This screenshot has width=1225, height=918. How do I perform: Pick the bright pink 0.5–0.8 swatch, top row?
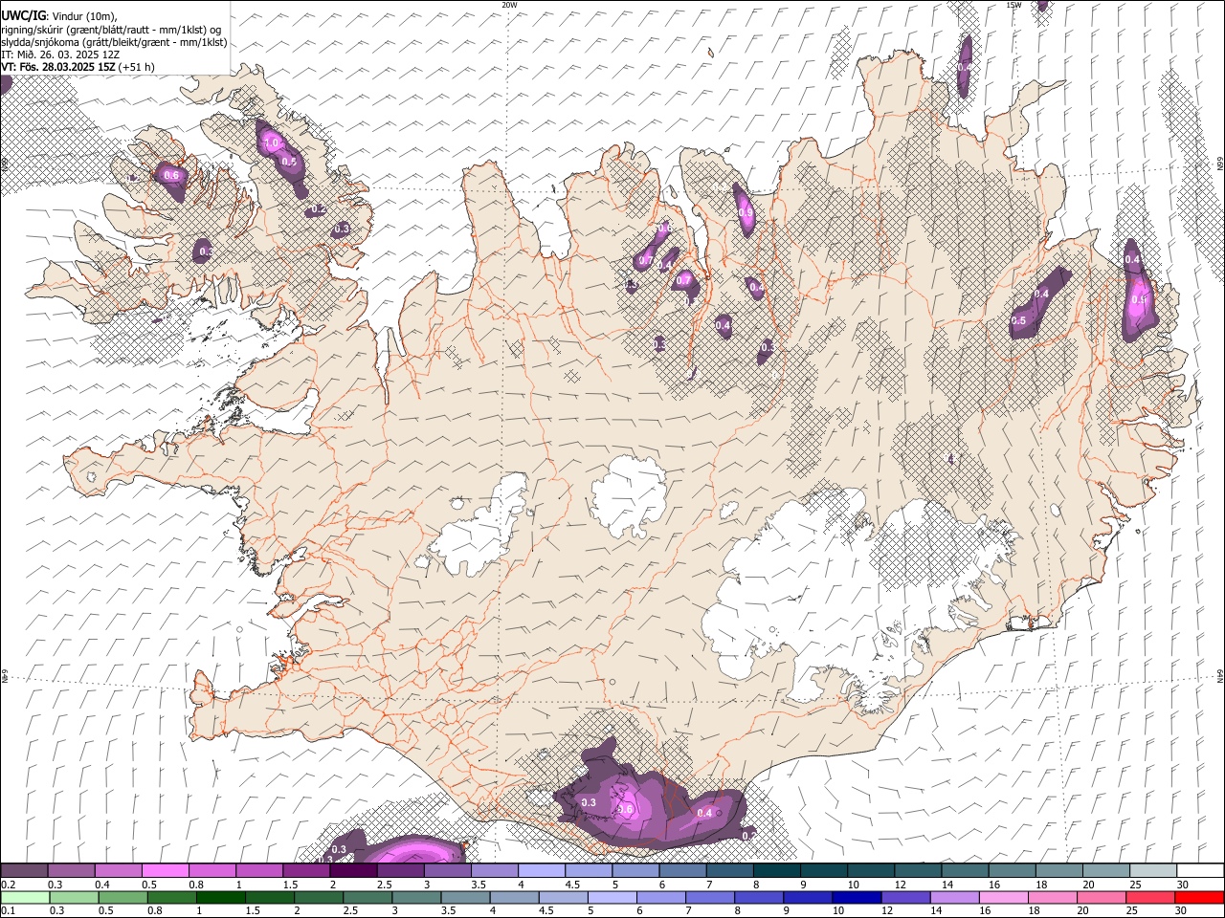[166, 871]
